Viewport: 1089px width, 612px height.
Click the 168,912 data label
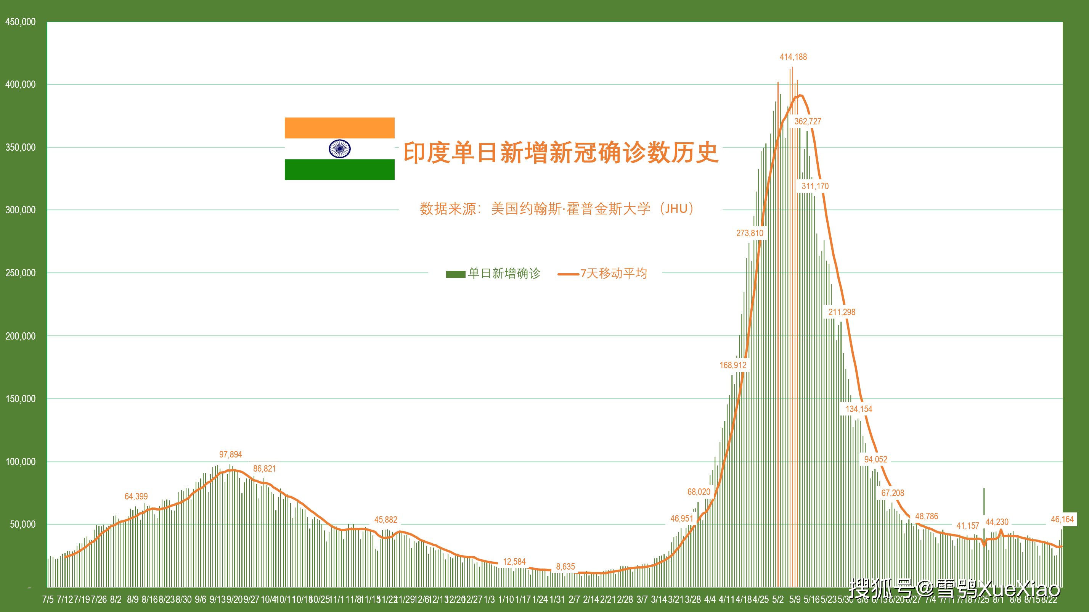coord(733,366)
